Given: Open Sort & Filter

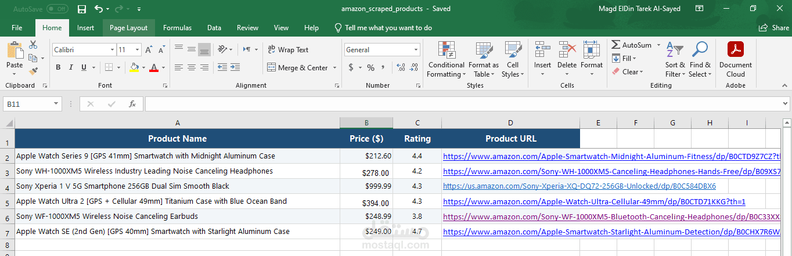Looking at the screenshot, I should [675, 59].
